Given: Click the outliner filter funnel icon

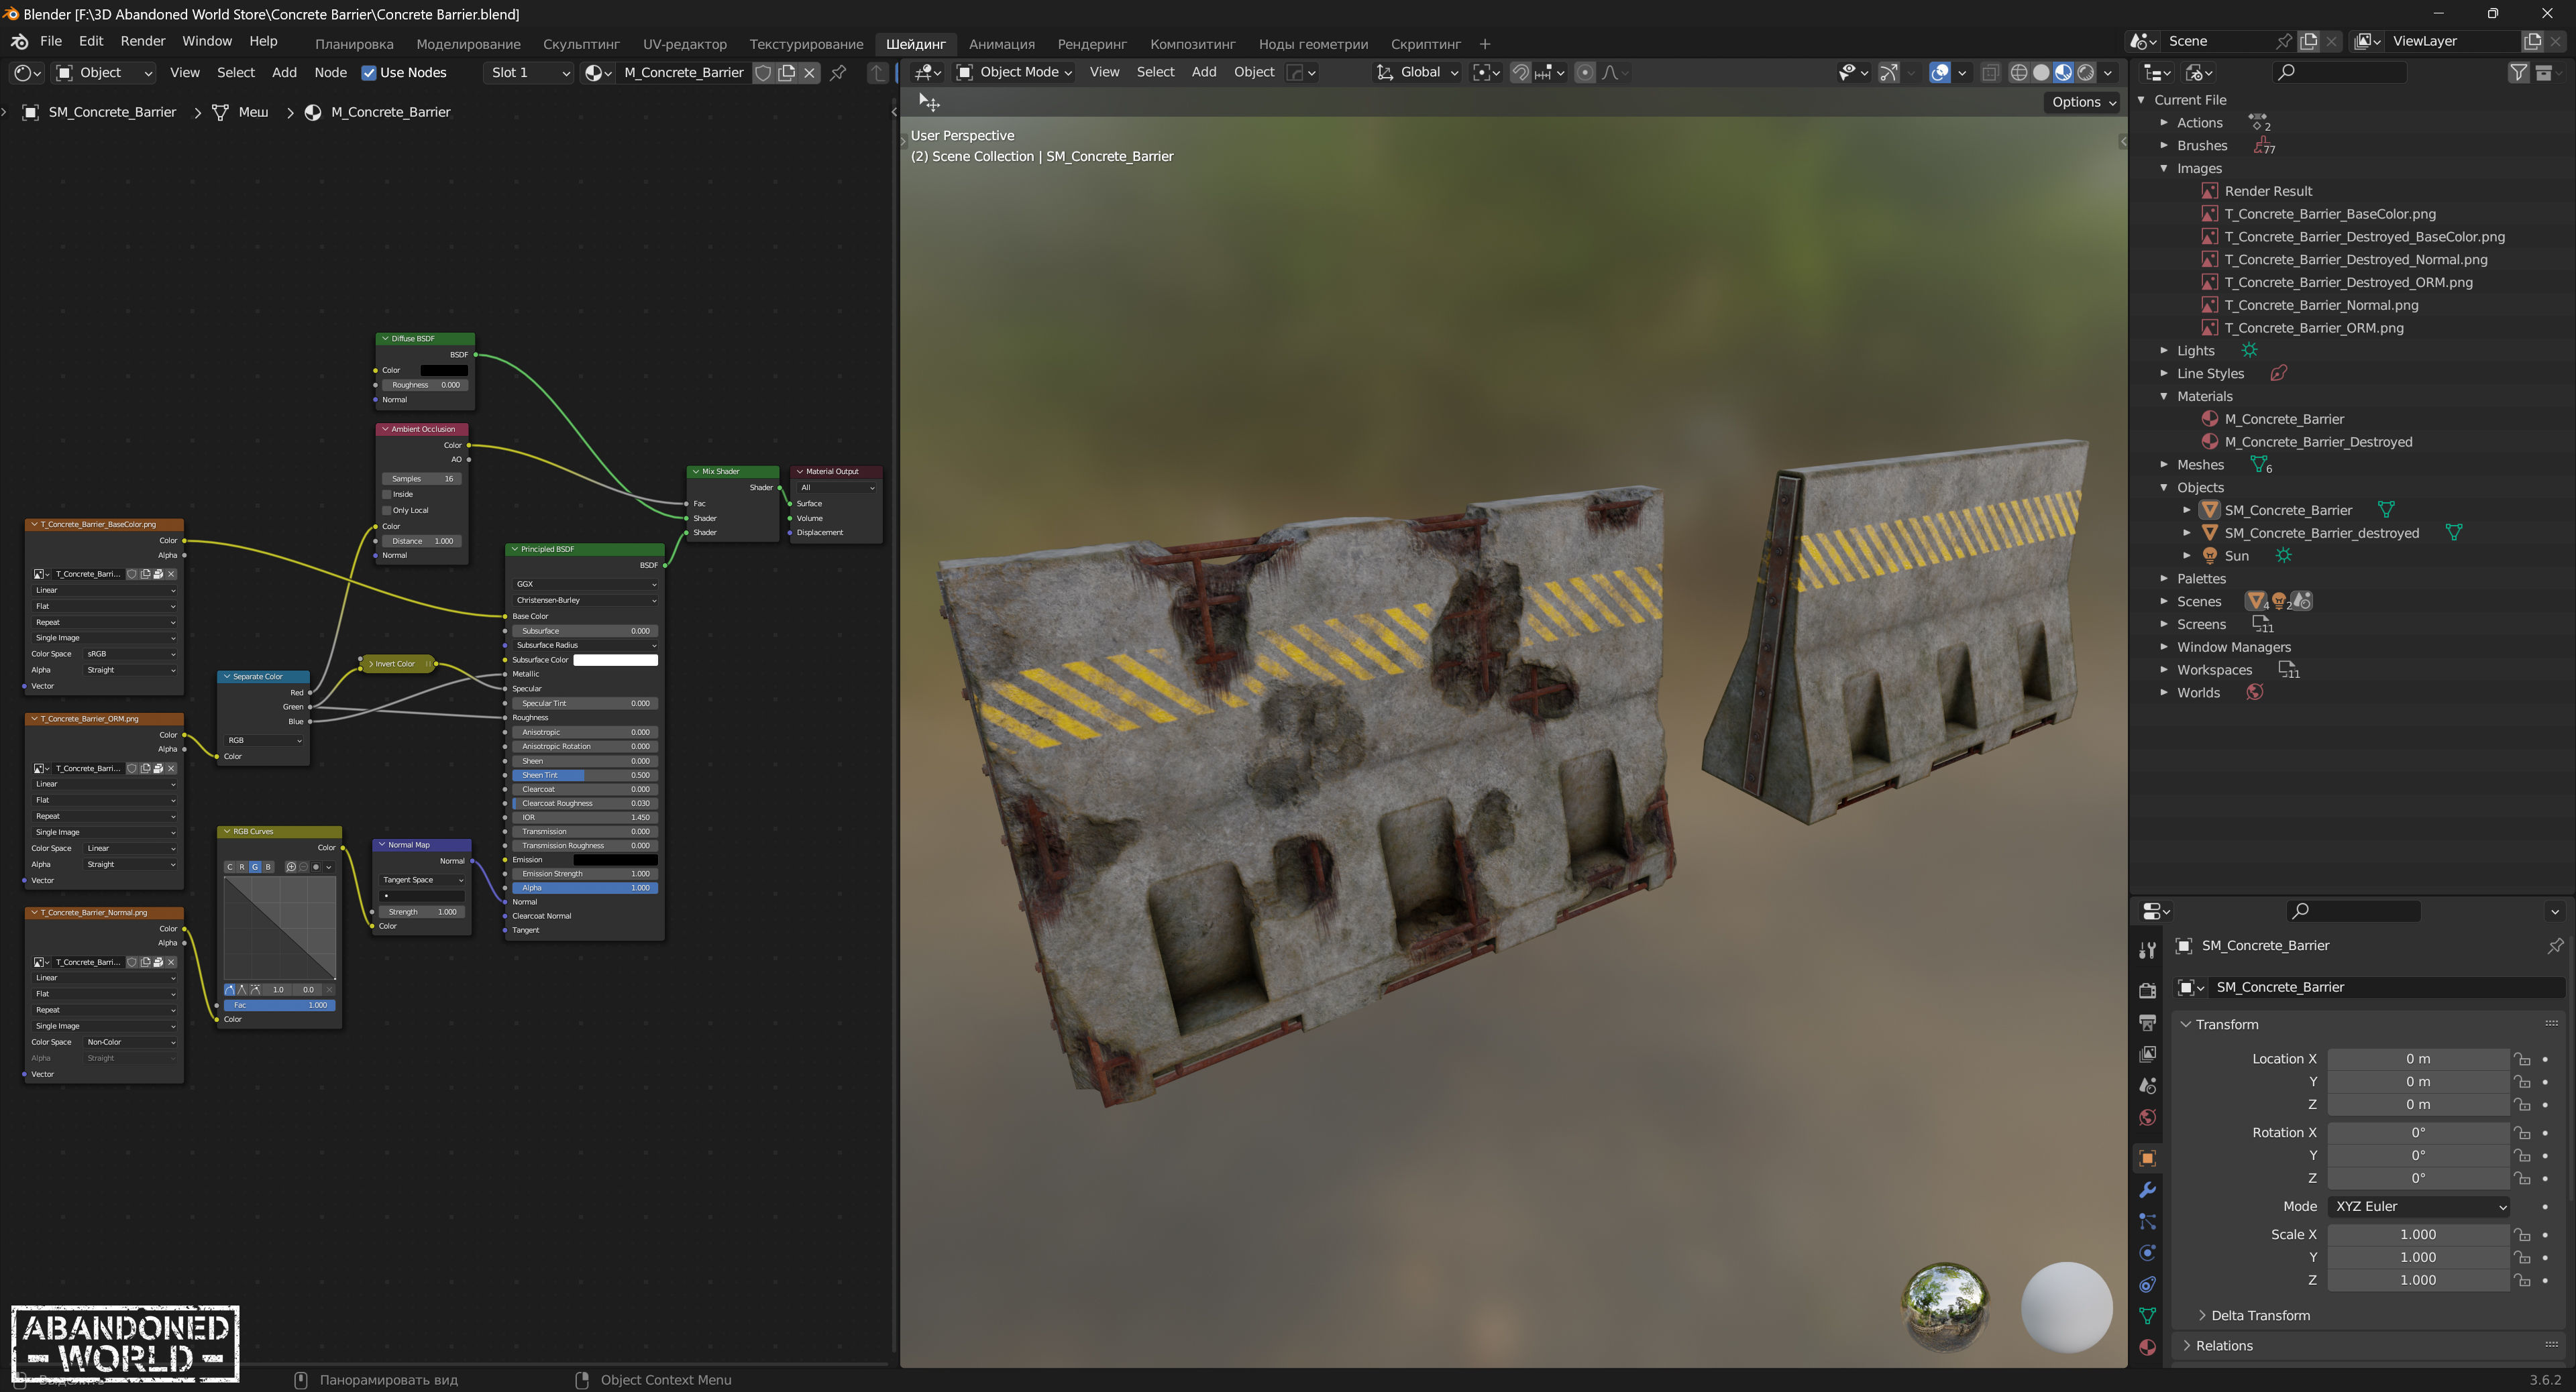Looking at the screenshot, I should tap(2518, 73).
